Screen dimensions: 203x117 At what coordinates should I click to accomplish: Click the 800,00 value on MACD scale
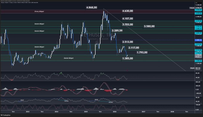(198, 82)
